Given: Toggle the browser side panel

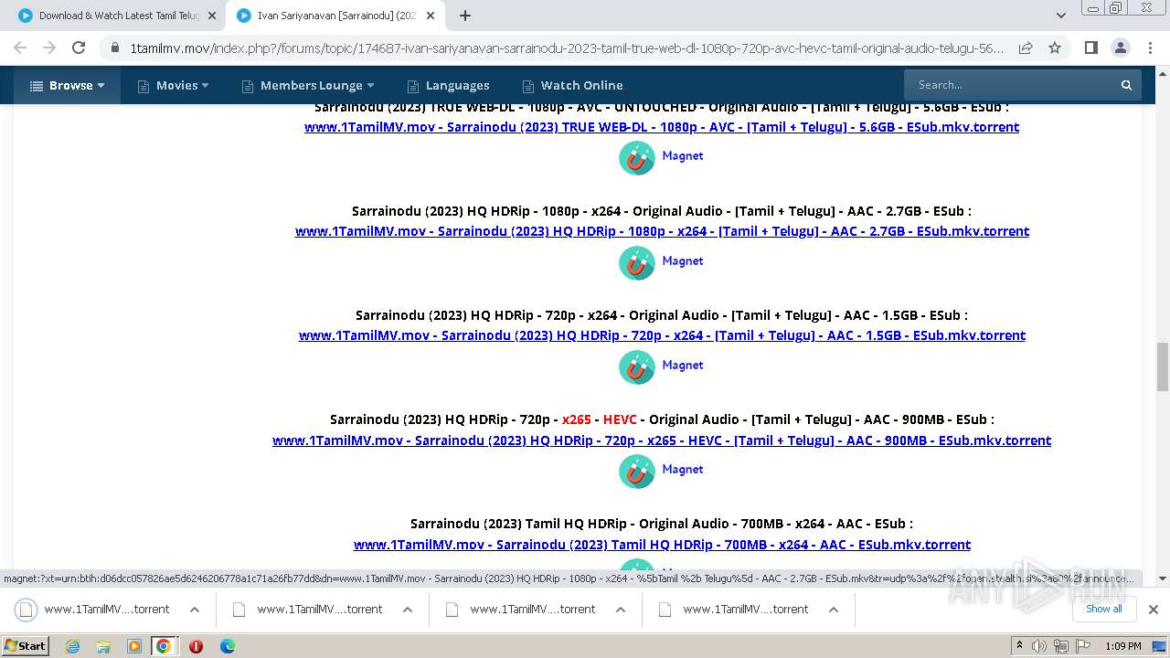Looking at the screenshot, I should click(1090, 48).
